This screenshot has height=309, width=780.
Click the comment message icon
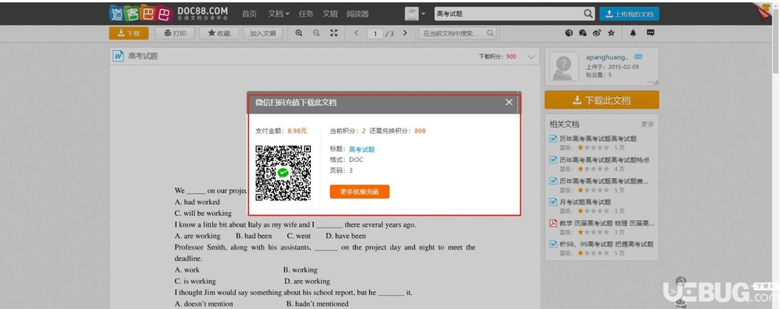click(x=650, y=33)
